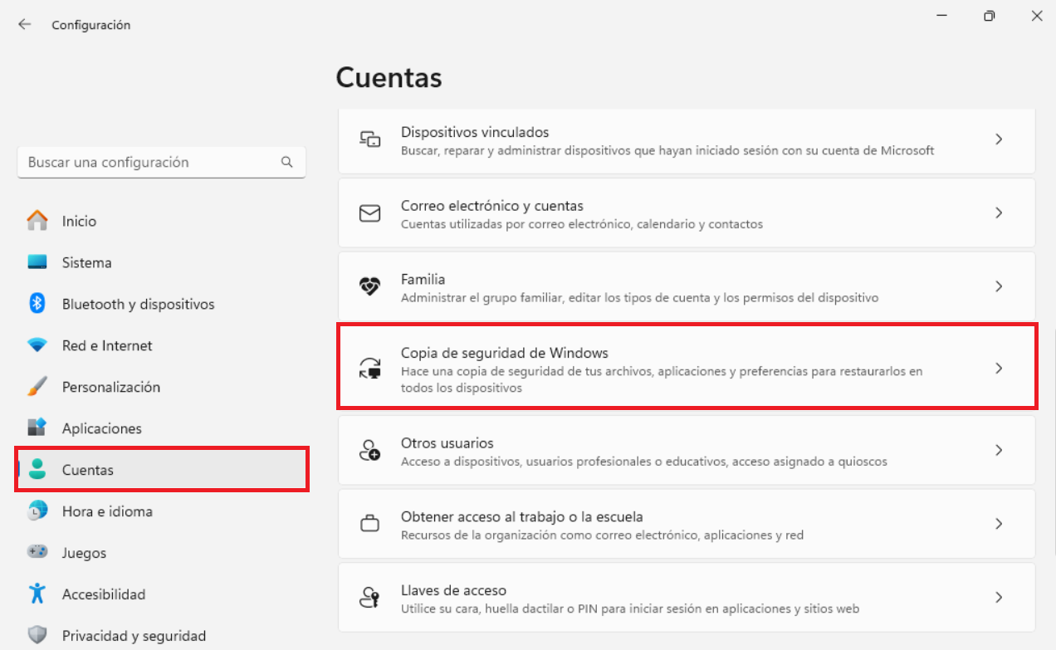Open the Llaves de acceso key icon
The image size is (1056, 650).
(x=369, y=597)
